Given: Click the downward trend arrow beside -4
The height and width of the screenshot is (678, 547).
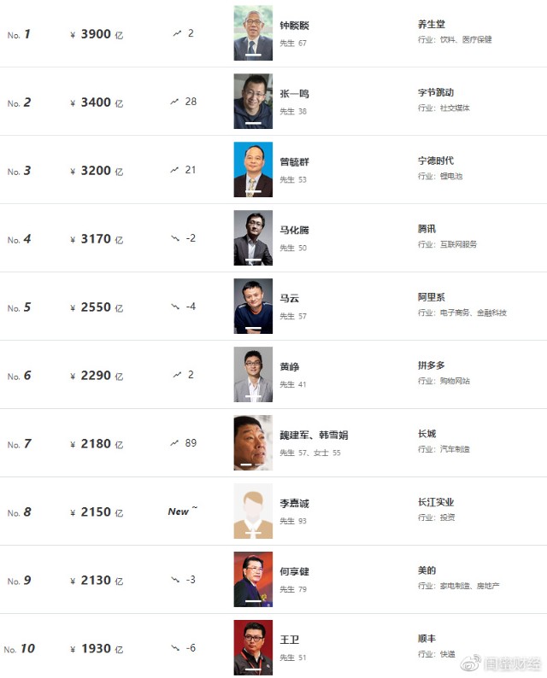Looking at the screenshot, I should click(175, 307).
